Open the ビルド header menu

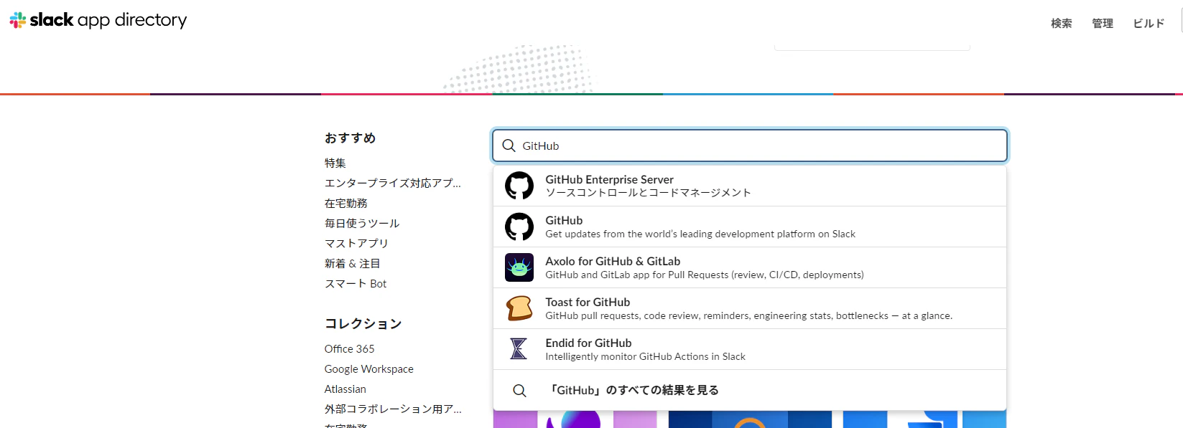click(1149, 23)
